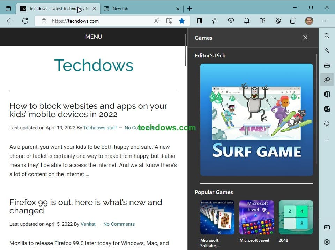Open the Venkat author profile link

(x=88, y=224)
